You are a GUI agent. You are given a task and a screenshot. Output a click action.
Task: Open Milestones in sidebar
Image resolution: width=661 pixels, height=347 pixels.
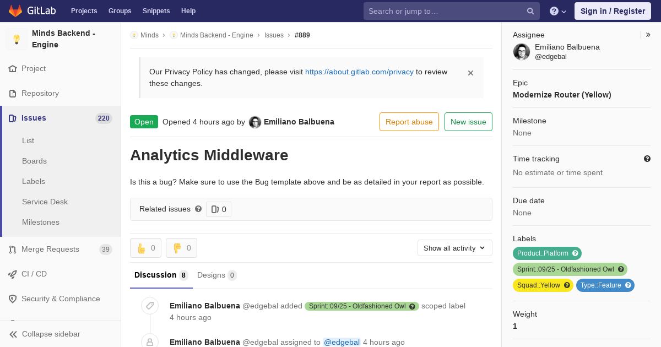click(x=41, y=222)
